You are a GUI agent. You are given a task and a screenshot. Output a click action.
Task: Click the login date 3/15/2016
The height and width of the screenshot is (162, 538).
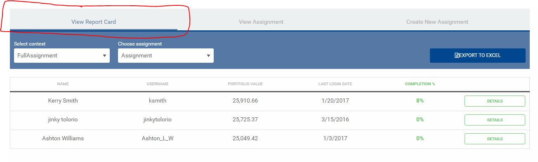click(x=335, y=120)
